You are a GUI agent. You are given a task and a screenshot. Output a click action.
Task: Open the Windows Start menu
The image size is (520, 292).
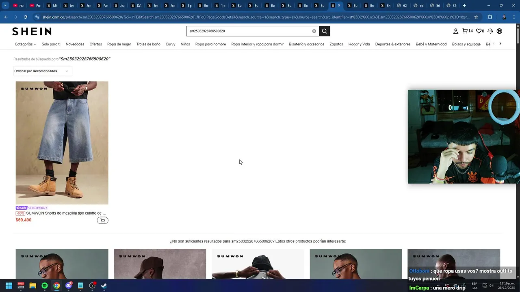[x=9, y=286]
